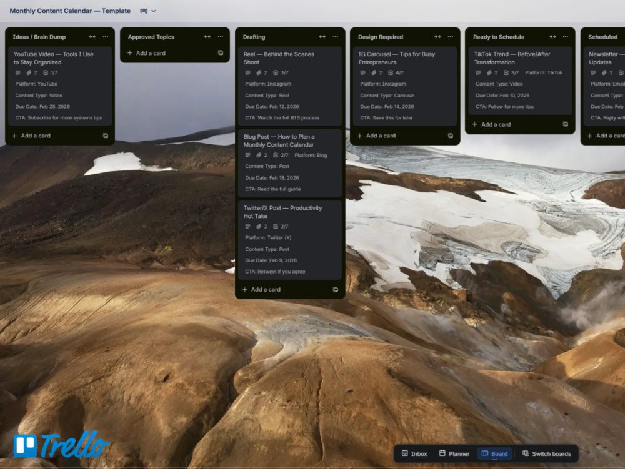The image size is (625, 469).
Task: Create card from template in Ready to Schedule
Action: tap(566, 124)
